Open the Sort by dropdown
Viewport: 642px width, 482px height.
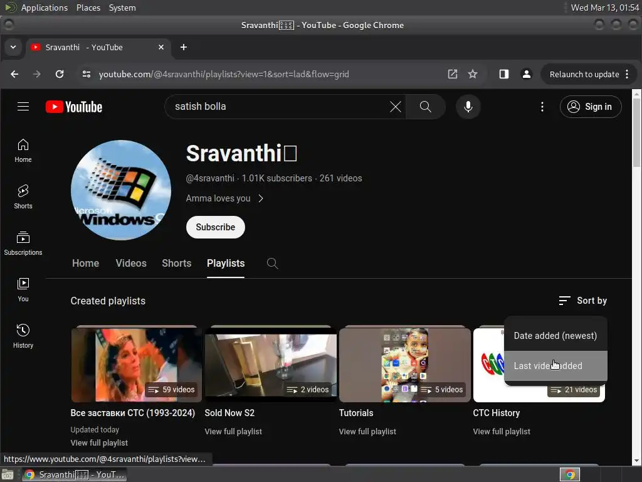tap(582, 301)
